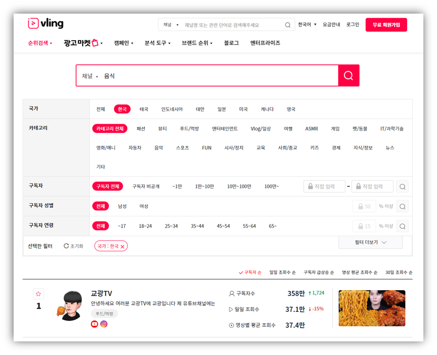Select the IT/과학기술 category

[x=392, y=129]
